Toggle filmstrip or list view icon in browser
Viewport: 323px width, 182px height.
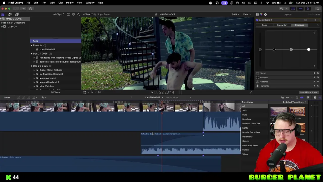coord(68,14)
